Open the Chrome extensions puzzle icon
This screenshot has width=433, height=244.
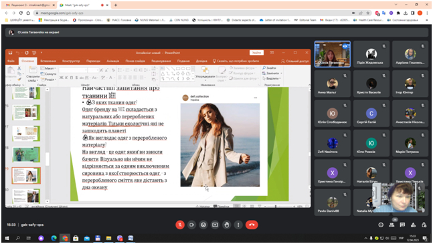(398, 13)
